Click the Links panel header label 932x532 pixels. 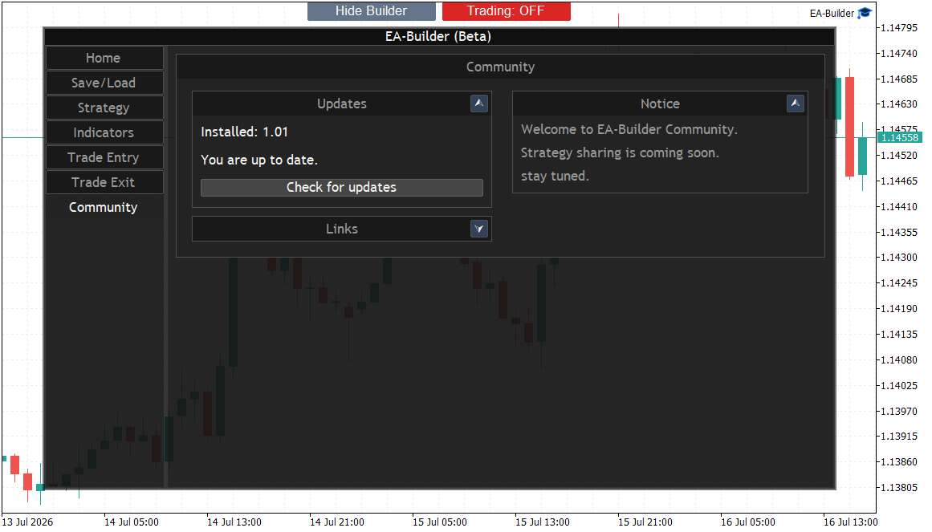342,229
